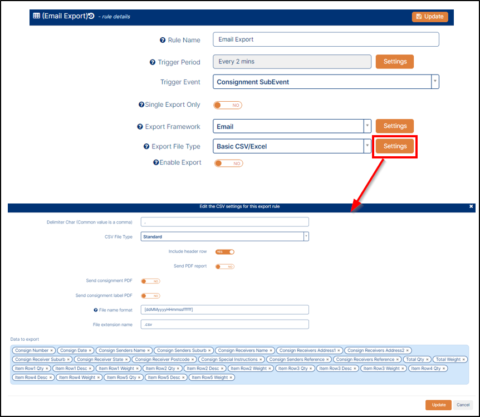
Task: Remove the Consign Receiver State tag
Action: point(126,360)
